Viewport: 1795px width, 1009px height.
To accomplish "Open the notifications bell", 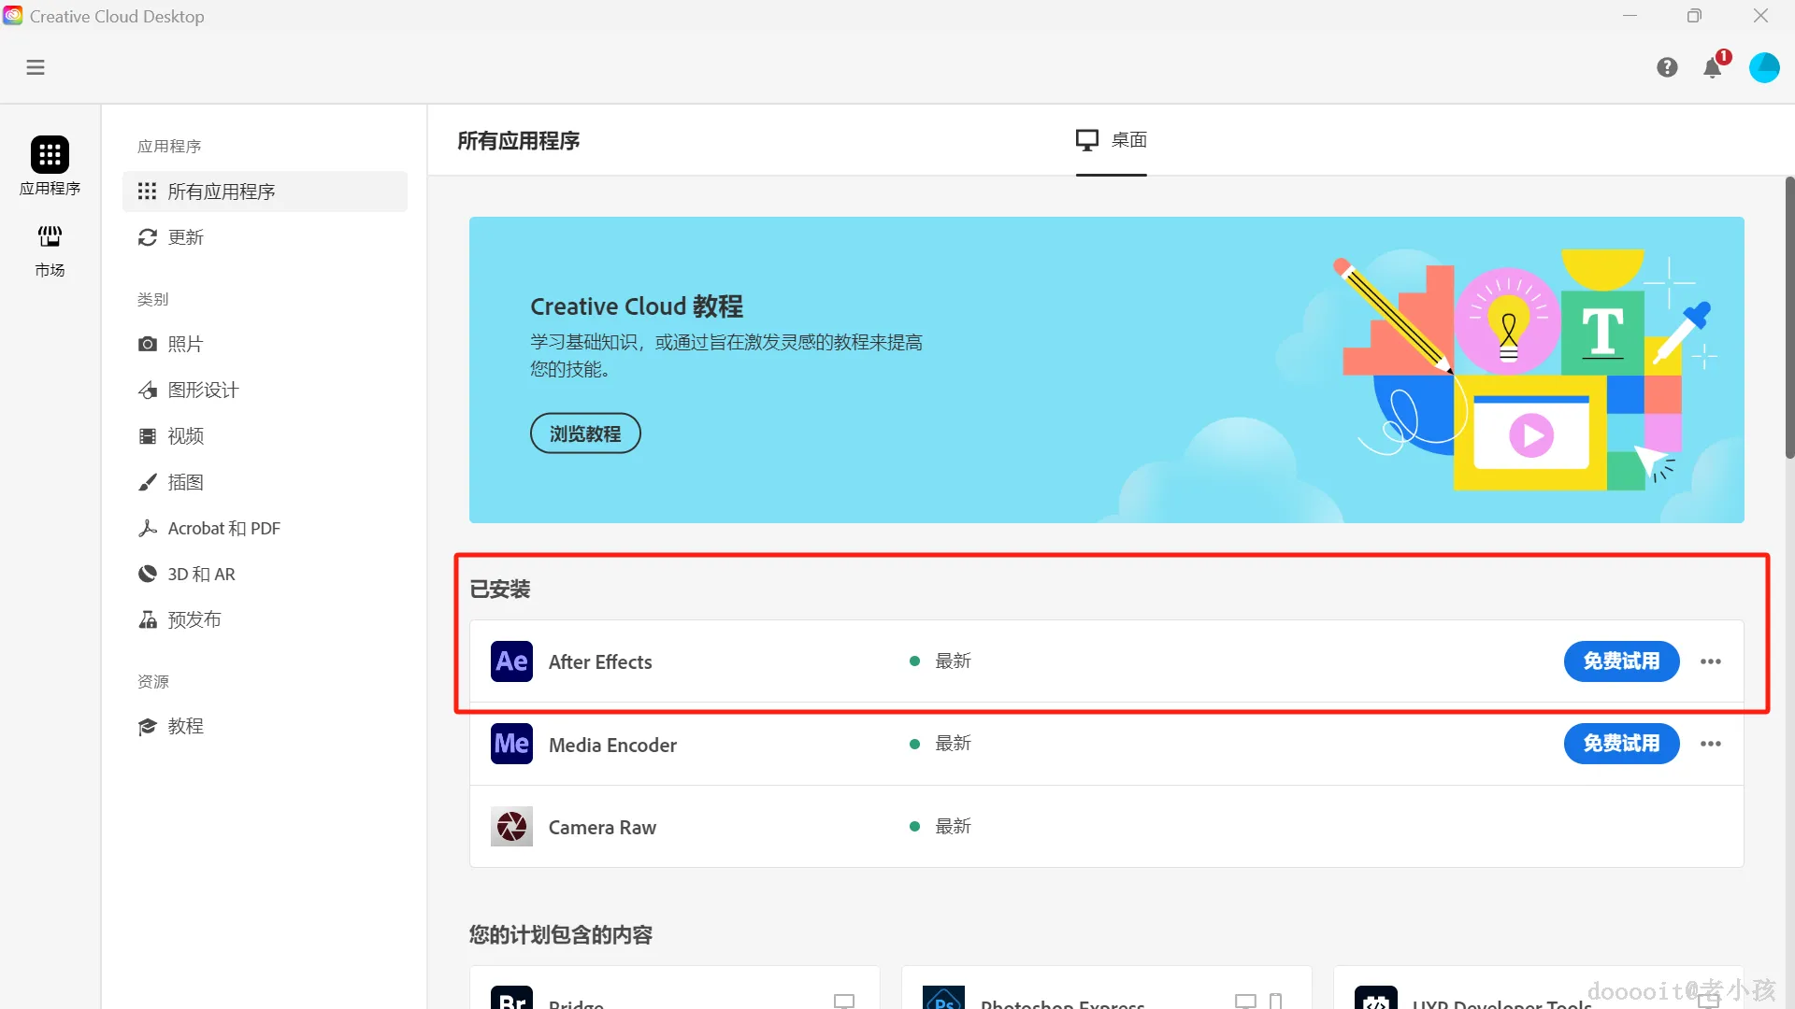I will tap(1714, 67).
